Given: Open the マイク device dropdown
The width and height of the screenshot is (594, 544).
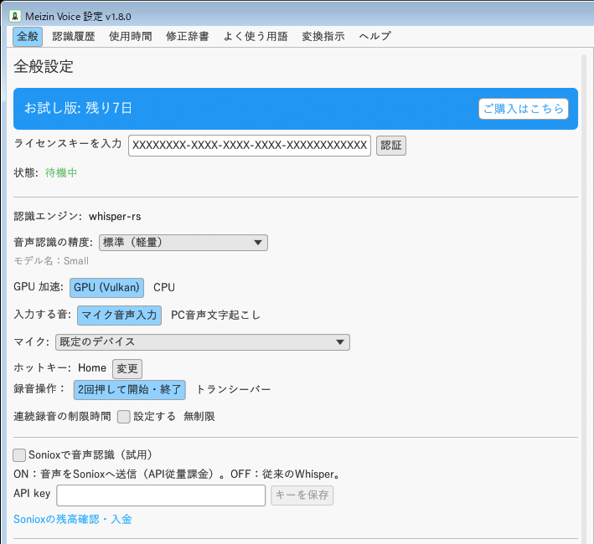Looking at the screenshot, I should tap(203, 342).
